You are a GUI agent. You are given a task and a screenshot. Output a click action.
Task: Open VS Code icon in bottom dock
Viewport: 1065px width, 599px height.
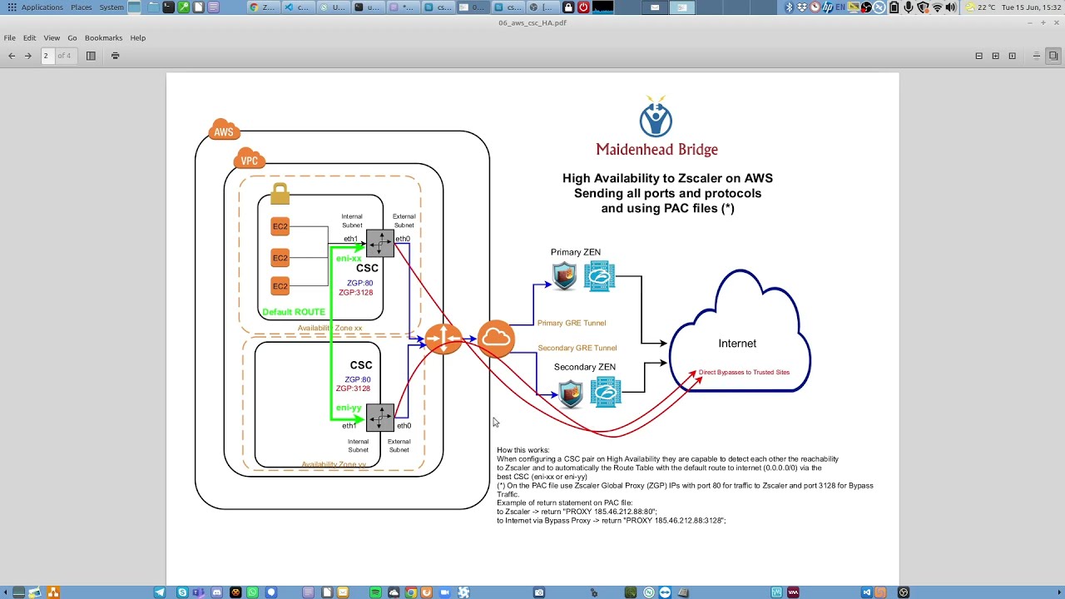coord(867,592)
